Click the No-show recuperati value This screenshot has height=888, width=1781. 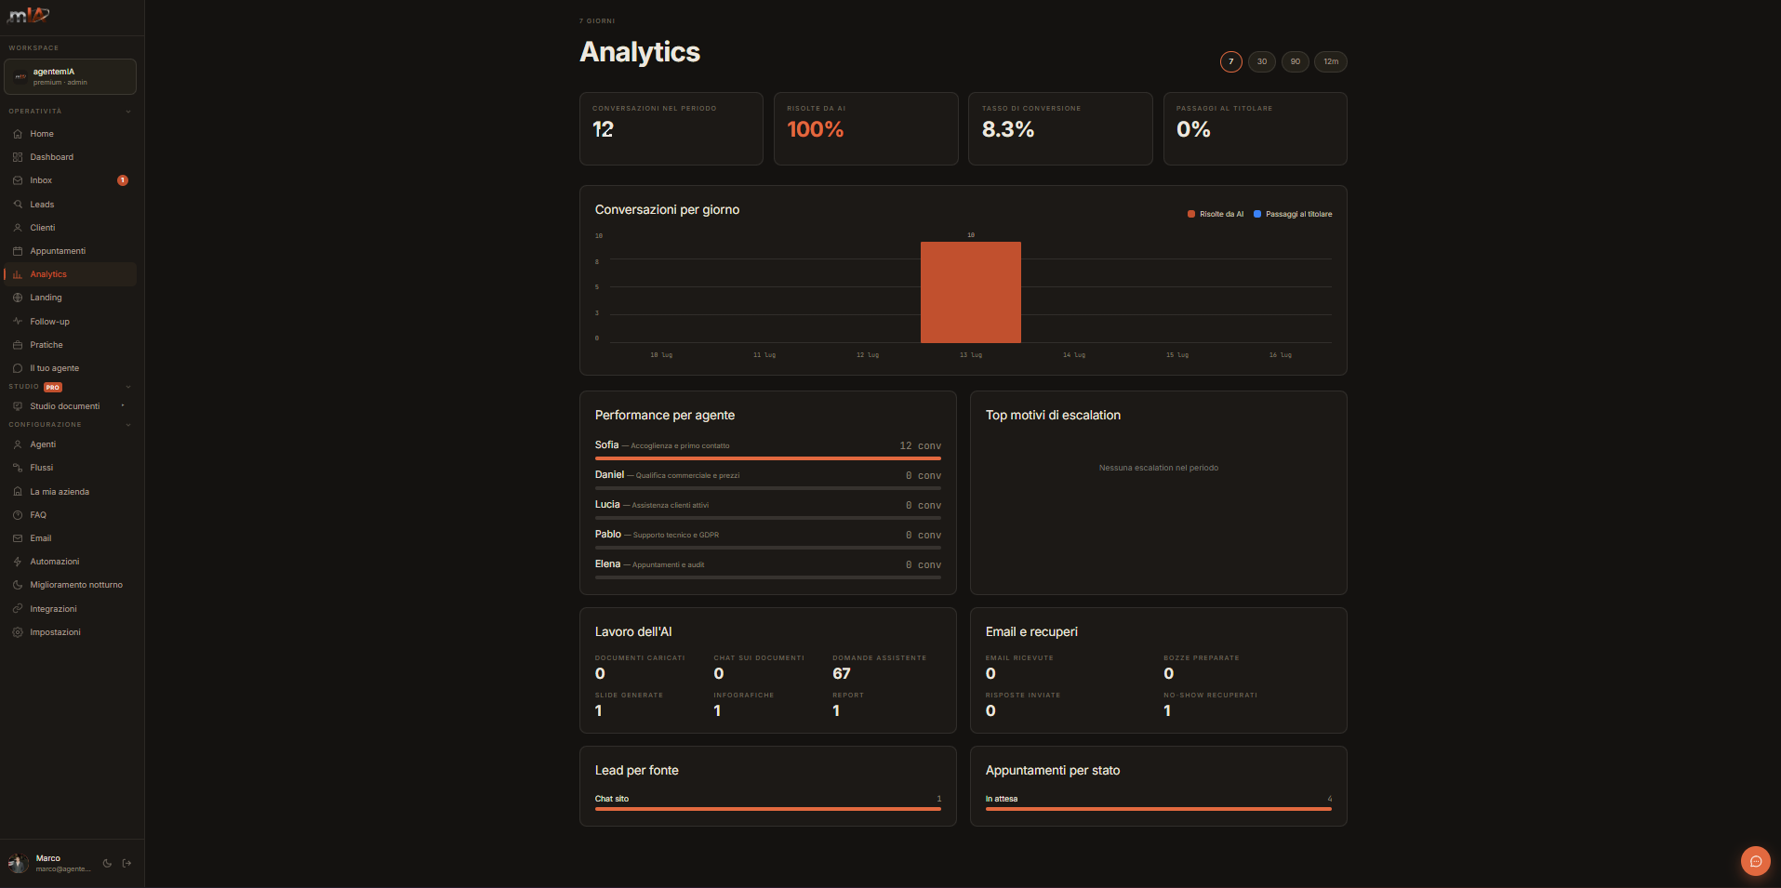tap(1167, 710)
